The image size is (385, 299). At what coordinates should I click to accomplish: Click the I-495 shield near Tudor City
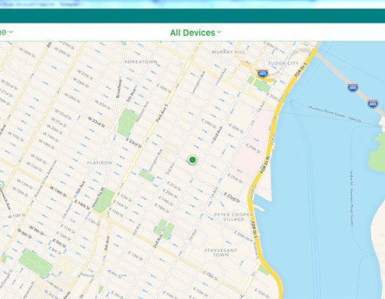tap(263, 73)
